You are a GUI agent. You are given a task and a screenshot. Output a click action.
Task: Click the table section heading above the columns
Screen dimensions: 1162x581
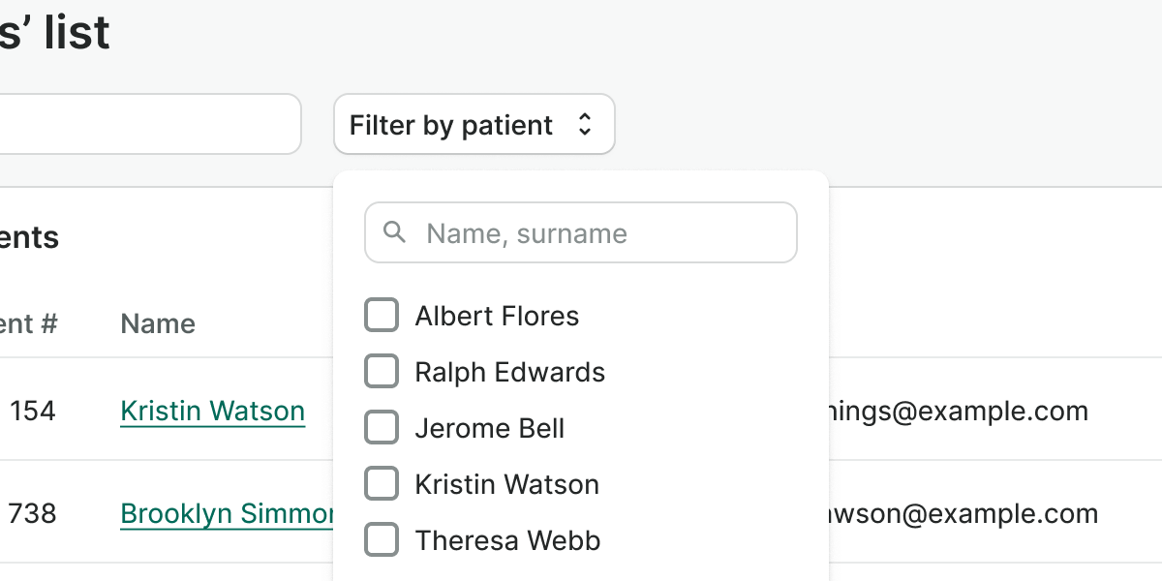click(29, 237)
